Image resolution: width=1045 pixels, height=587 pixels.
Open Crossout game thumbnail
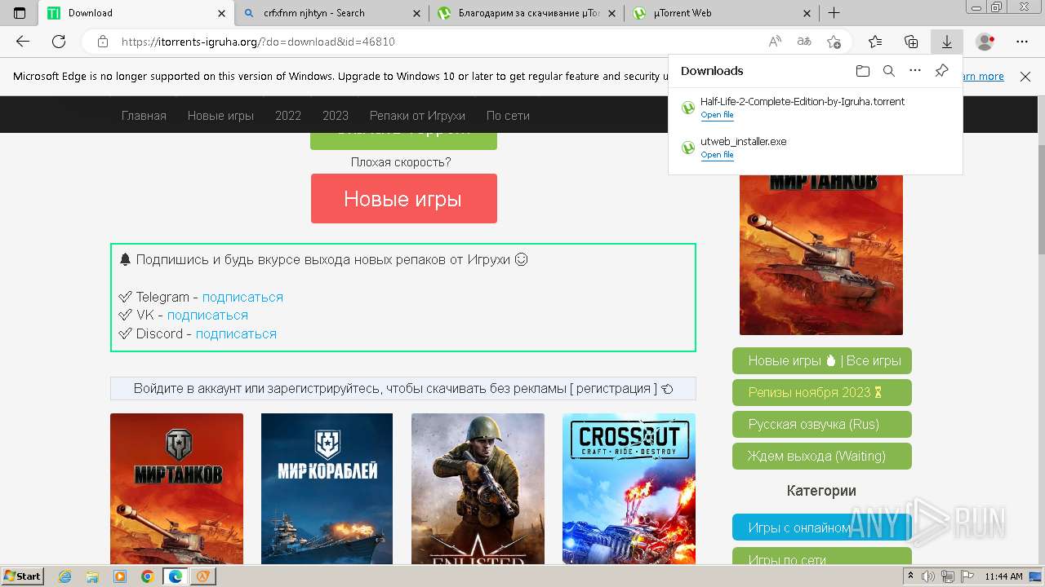click(x=629, y=488)
